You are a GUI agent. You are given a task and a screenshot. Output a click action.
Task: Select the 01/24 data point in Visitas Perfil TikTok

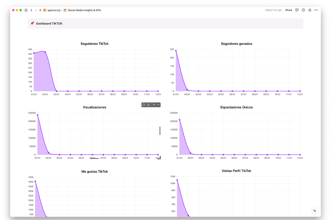pyautogui.click(x=177, y=180)
